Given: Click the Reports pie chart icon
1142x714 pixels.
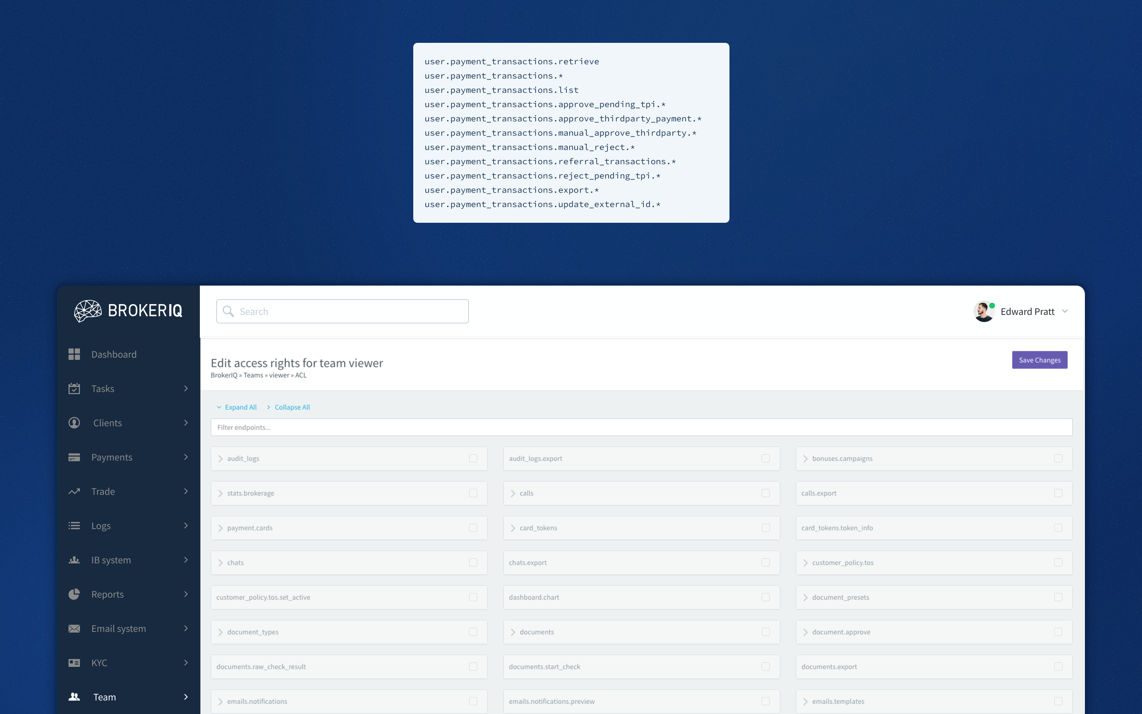Looking at the screenshot, I should click(x=74, y=594).
